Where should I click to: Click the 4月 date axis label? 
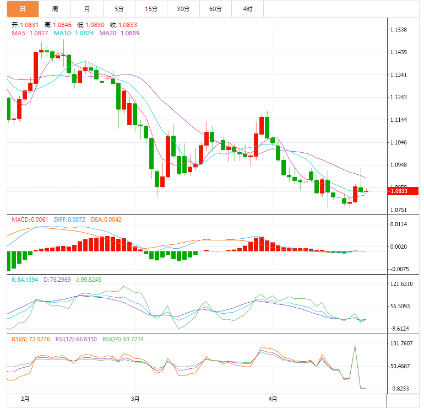273,399
